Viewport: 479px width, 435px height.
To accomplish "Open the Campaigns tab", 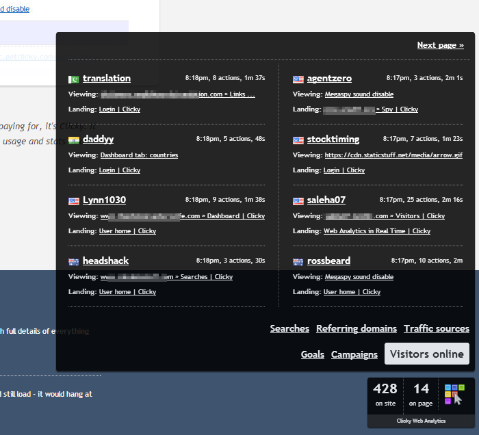I will (x=354, y=354).
